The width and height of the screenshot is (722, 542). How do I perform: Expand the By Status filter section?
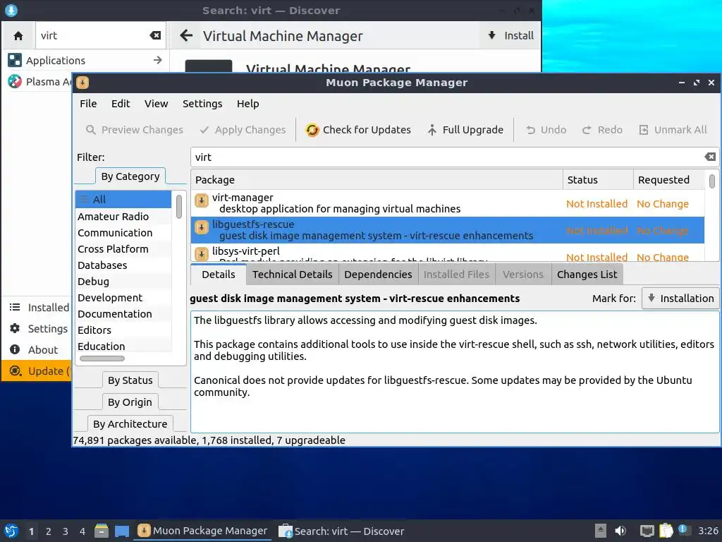130,380
